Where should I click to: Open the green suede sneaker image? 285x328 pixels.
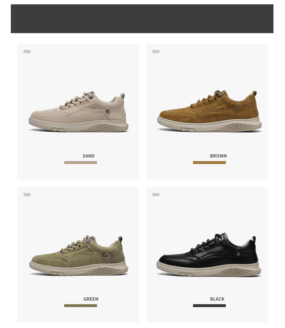click(79, 256)
